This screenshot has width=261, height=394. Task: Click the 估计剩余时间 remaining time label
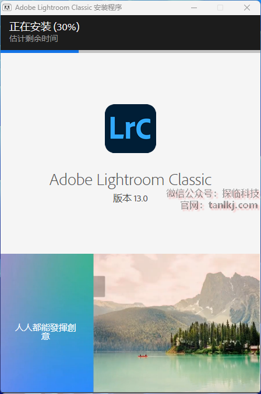coord(34,38)
